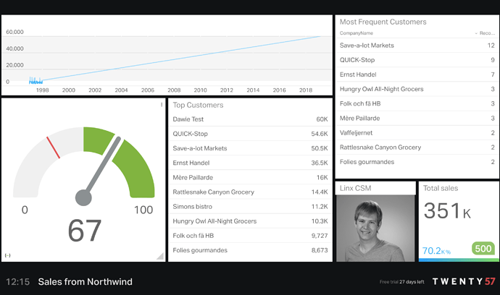Click the green 500 target badge

pos(483,248)
